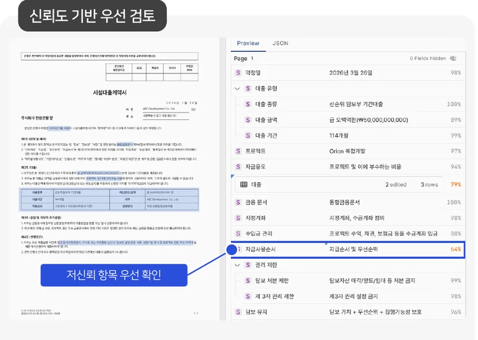Click the 금 오백억원(₩50,000,000,000) value
The image size is (478, 340).
click(x=368, y=120)
